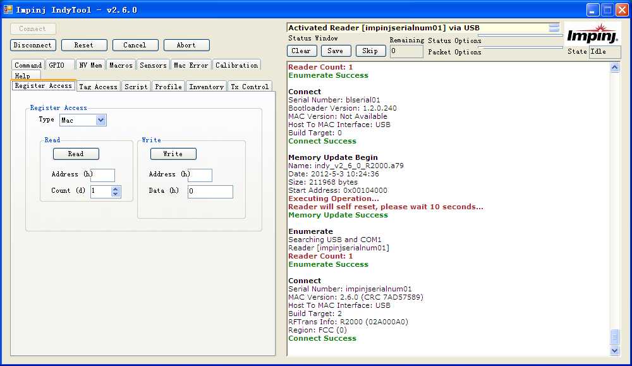Screen dimensions: 632x366
Task: Click 'Name: indy_v2_6_0_R2000.a79' log line
Action: tap(346, 166)
